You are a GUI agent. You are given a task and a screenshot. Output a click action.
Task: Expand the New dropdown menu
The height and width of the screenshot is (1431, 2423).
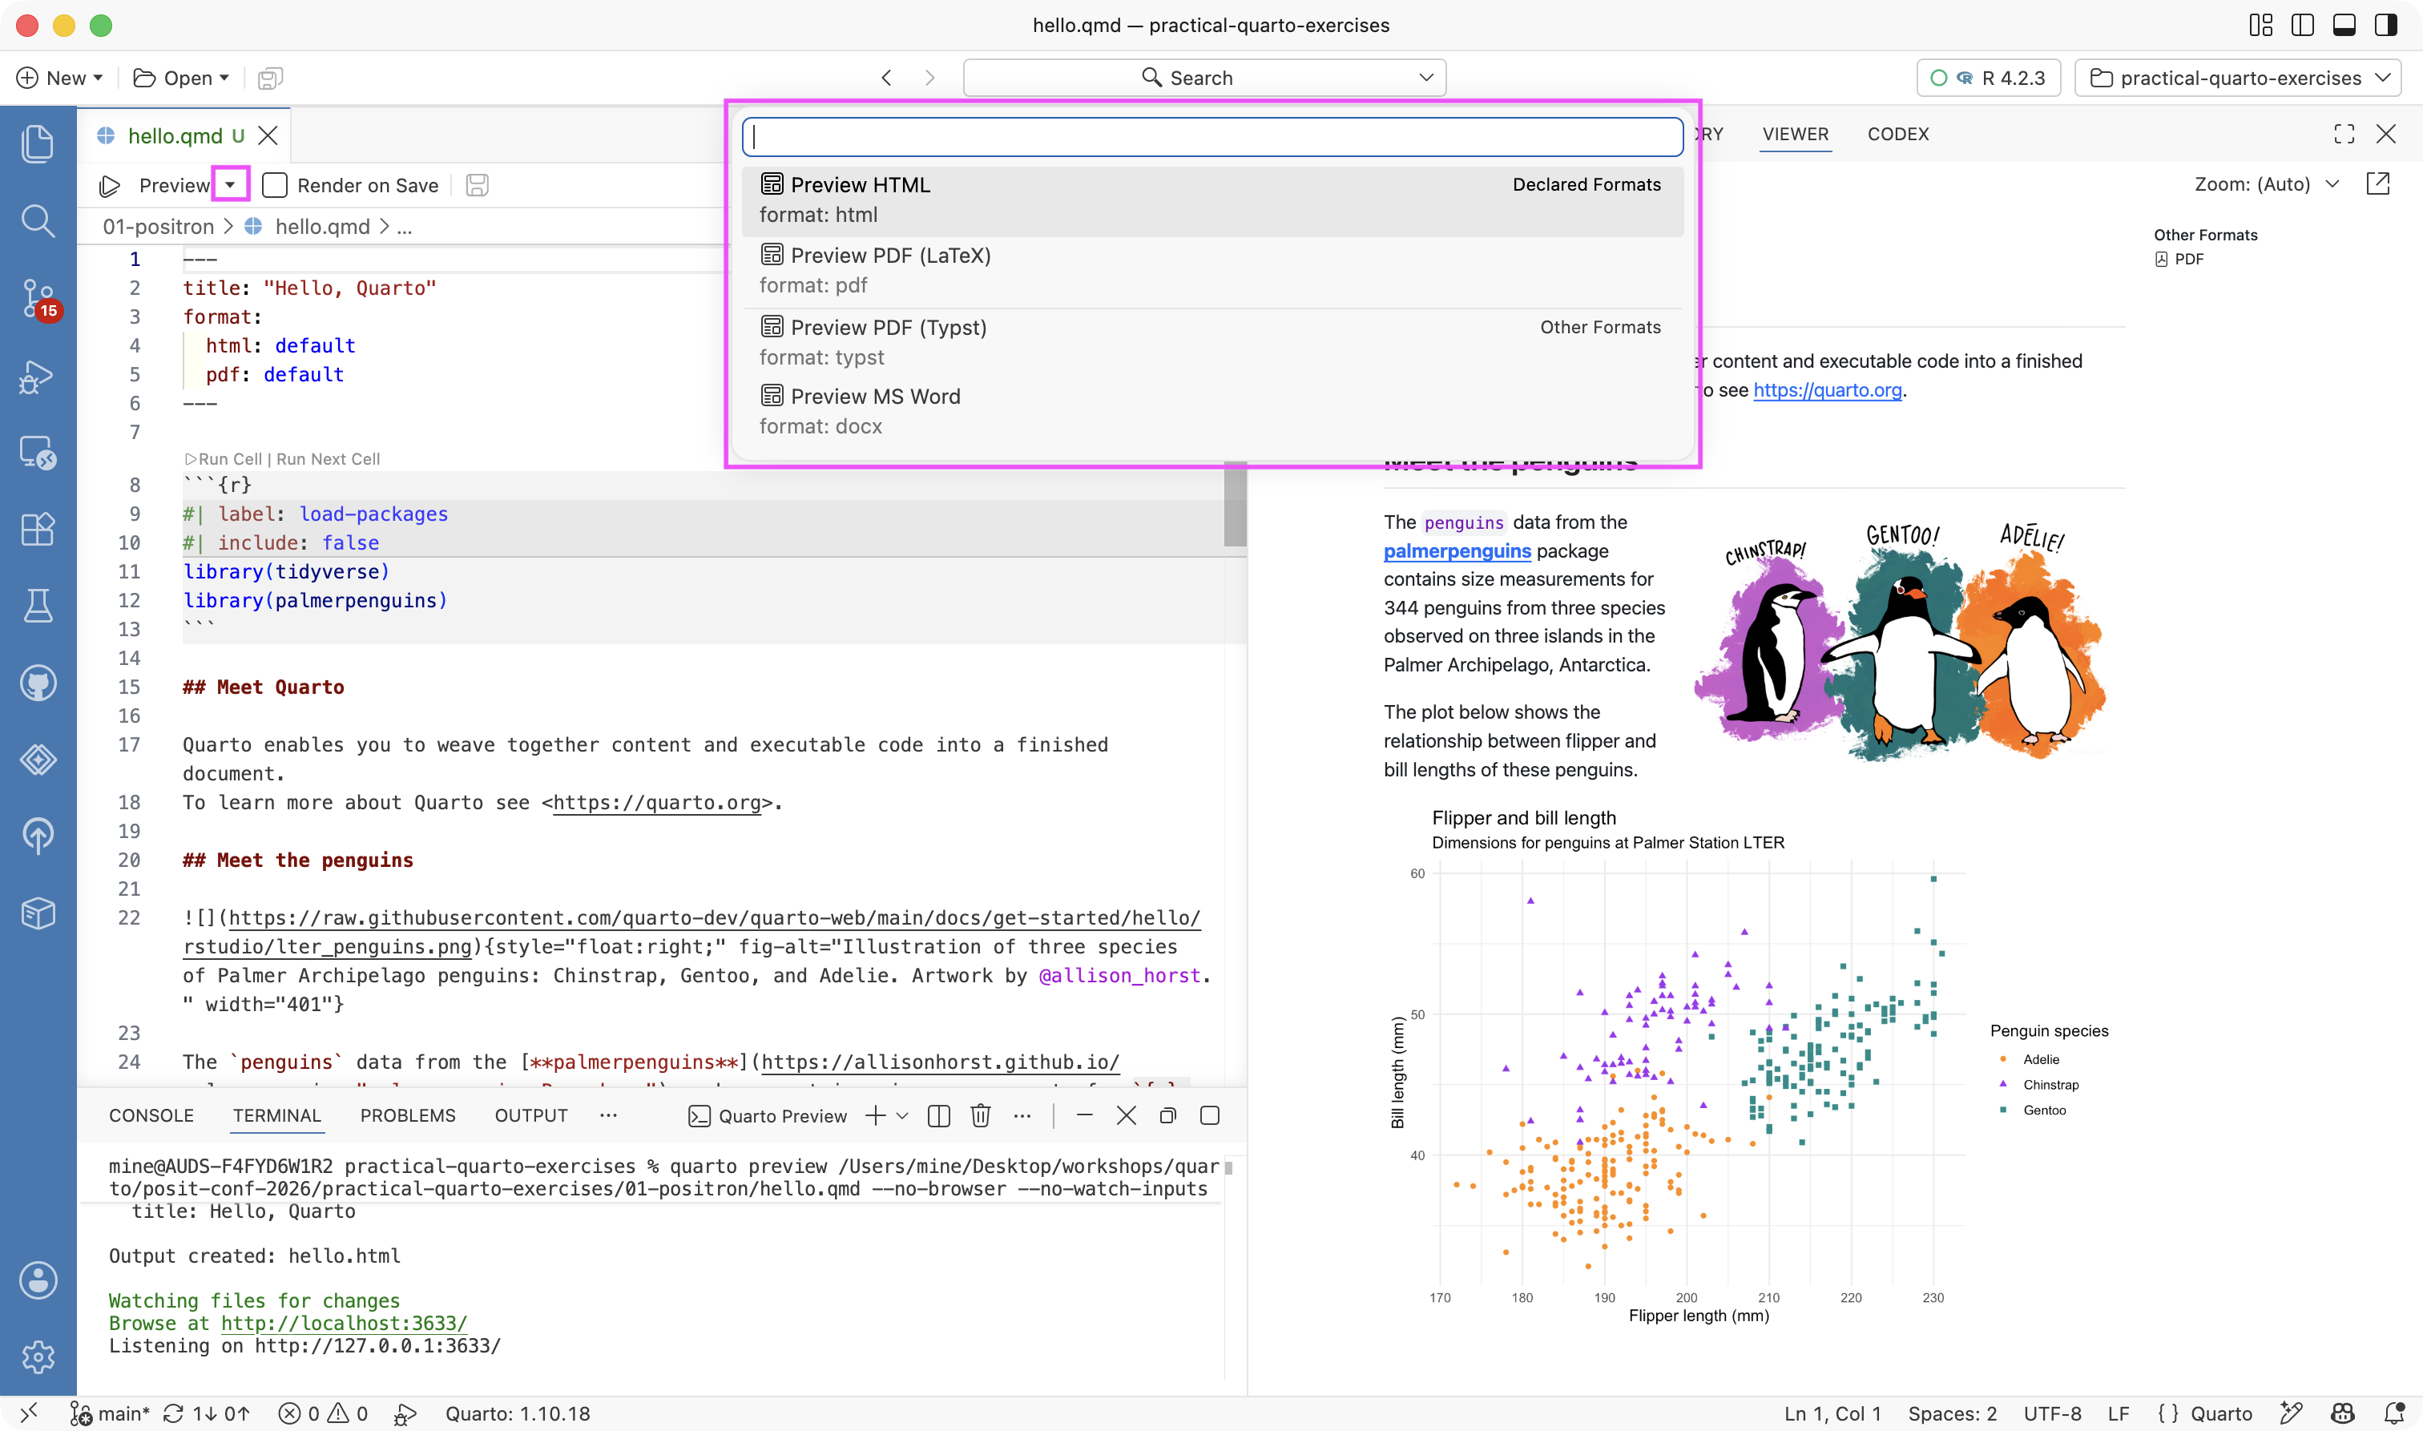[x=98, y=78]
